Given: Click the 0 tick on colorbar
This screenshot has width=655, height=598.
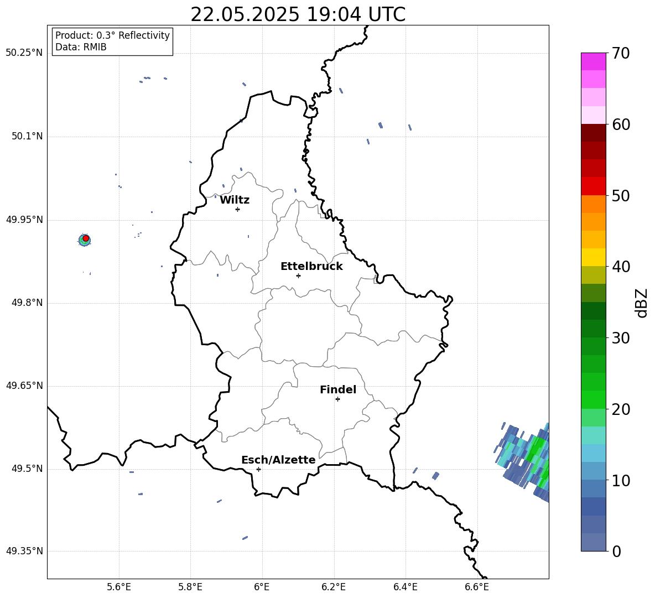Looking at the screenshot, I should tap(616, 552).
